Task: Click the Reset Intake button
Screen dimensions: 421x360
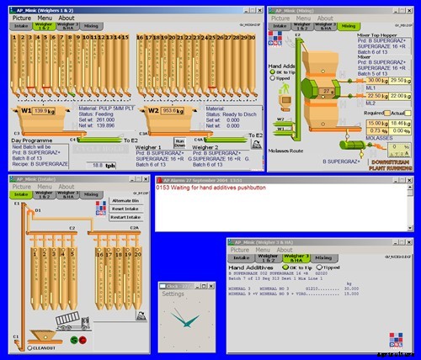Action: (x=125, y=209)
